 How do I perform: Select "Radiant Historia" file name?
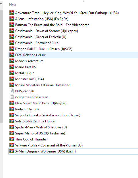point(27,109)
